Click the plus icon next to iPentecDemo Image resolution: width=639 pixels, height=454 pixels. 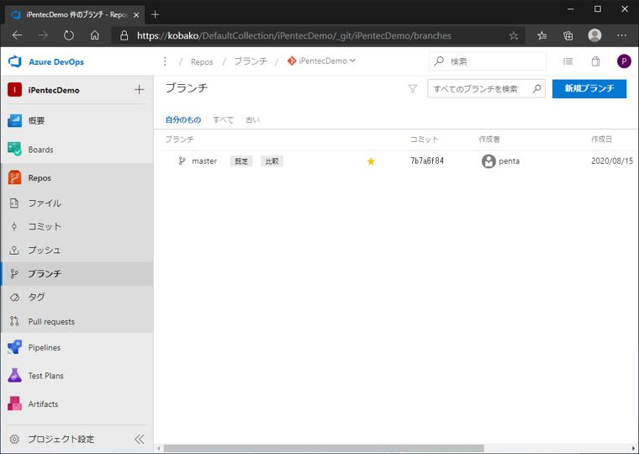click(139, 90)
